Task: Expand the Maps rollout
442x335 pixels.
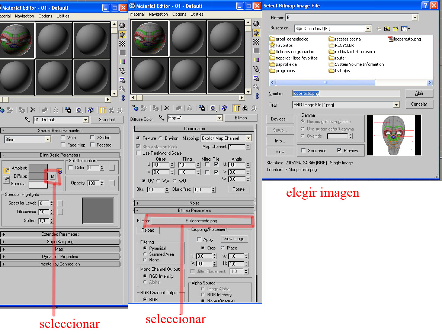Action: pyautogui.click(x=60, y=249)
